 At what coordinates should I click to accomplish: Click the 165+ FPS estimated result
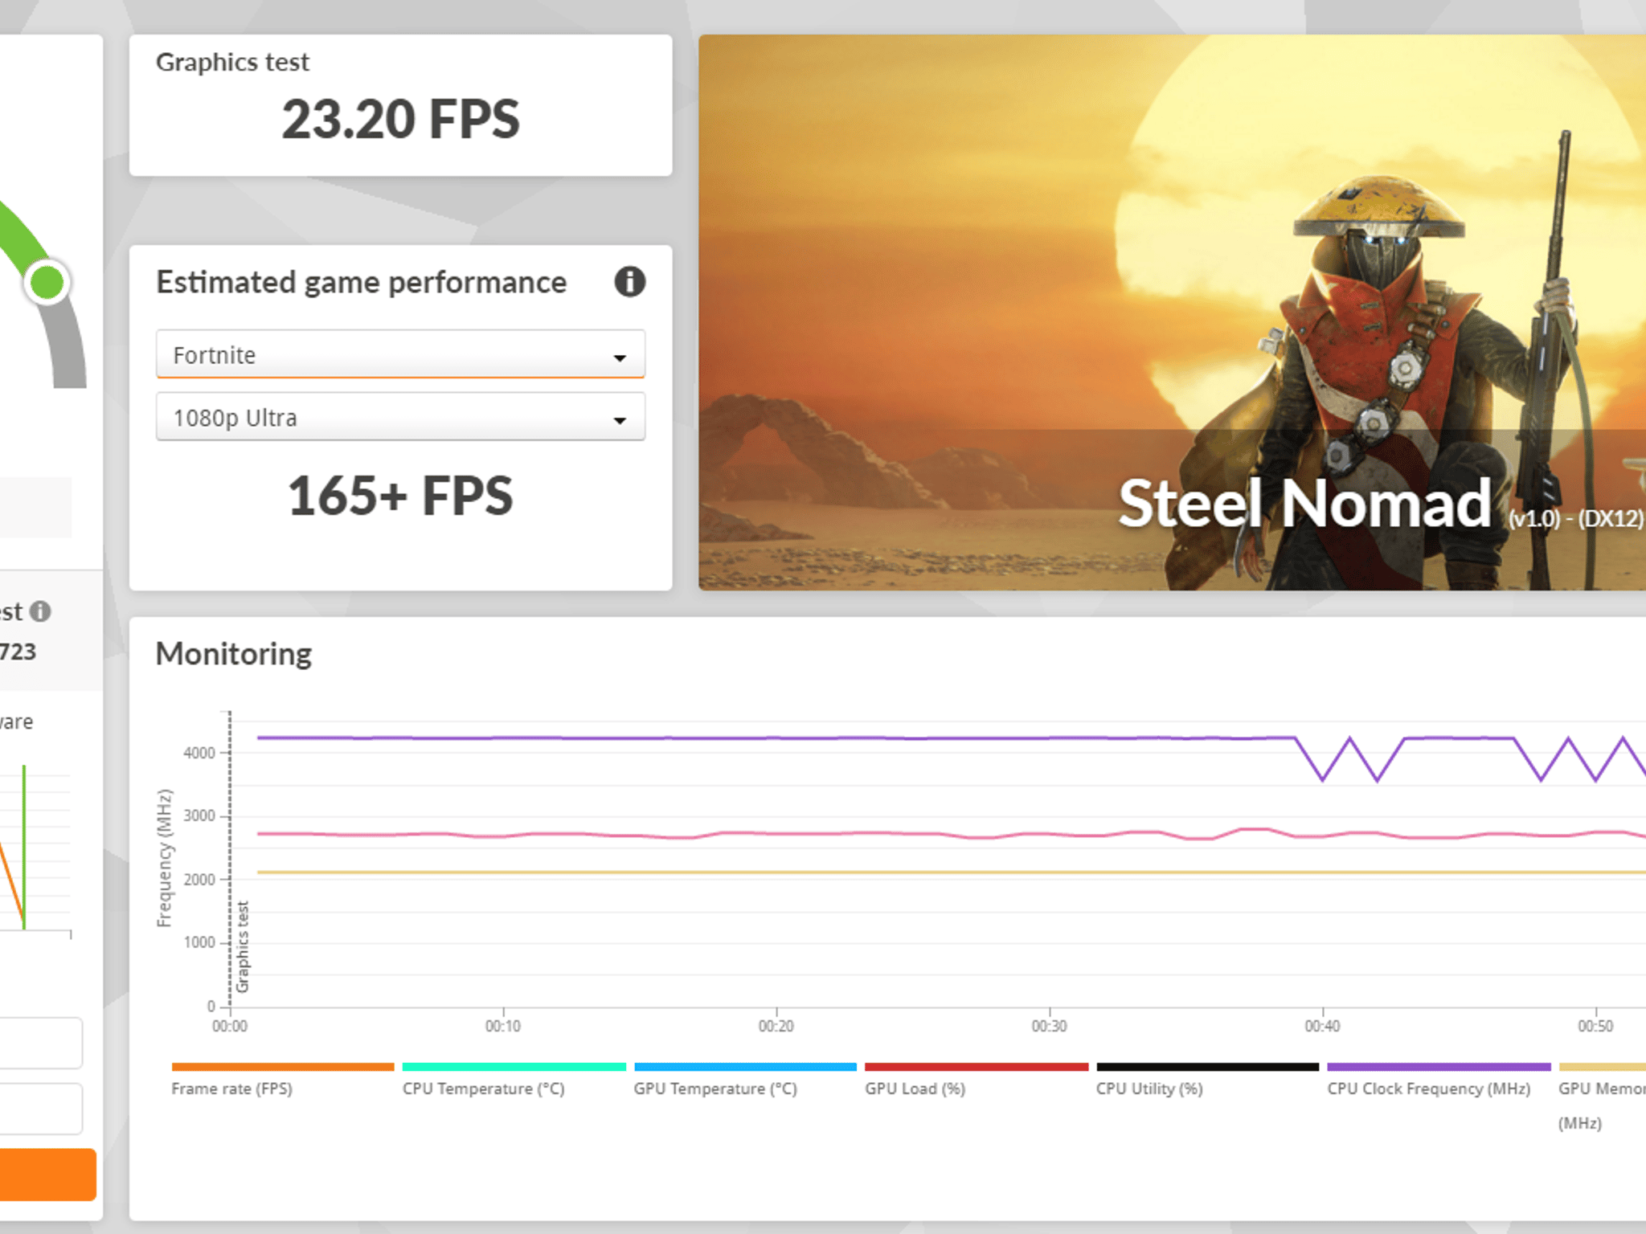point(400,496)
